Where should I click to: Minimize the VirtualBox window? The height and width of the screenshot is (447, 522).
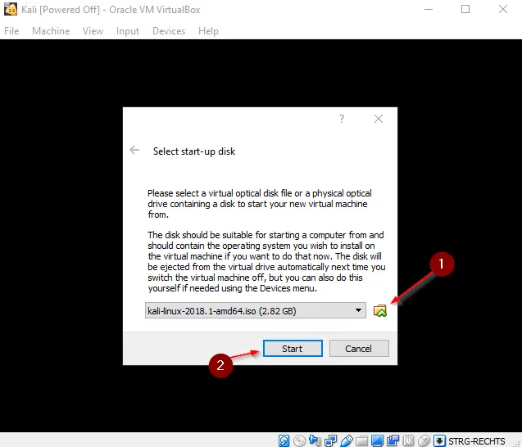coord(429,9)
